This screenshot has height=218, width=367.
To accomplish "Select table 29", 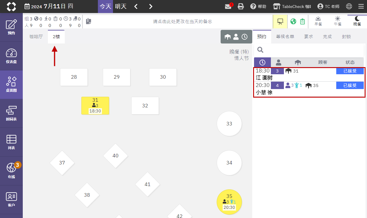I will tap(117, 77).
